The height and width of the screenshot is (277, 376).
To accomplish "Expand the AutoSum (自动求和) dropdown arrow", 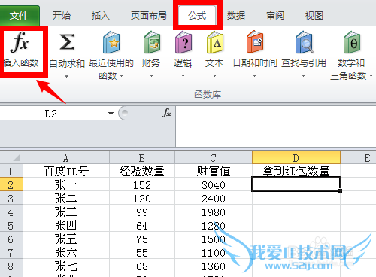I will coord(66,76).
